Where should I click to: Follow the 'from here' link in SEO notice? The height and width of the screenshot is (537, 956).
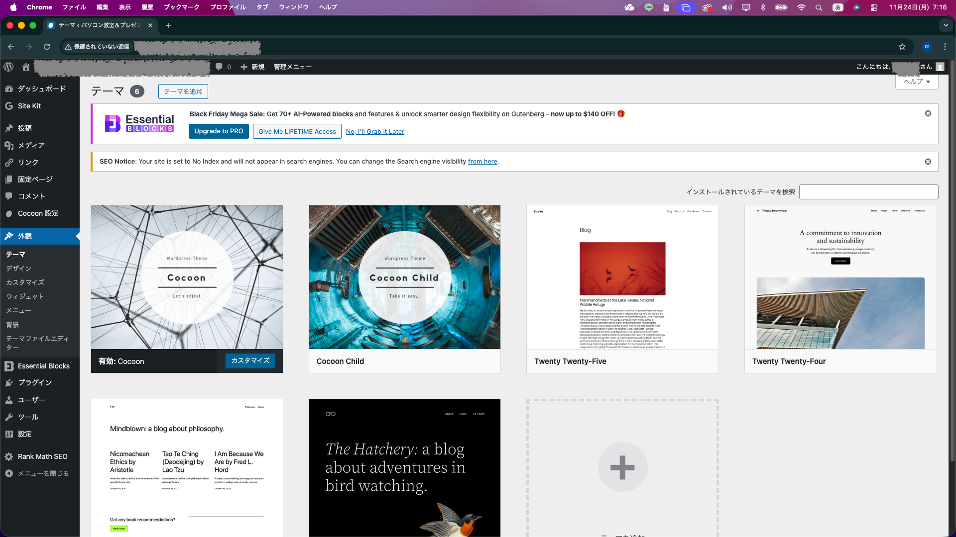click(482, 162)
